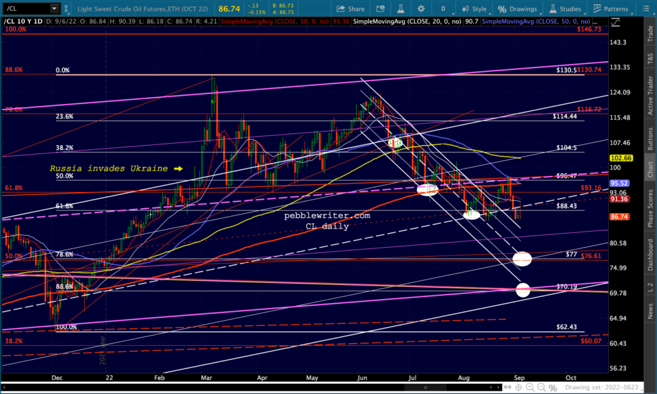
Task: Click the $130.74 level label
Action: 589,70
